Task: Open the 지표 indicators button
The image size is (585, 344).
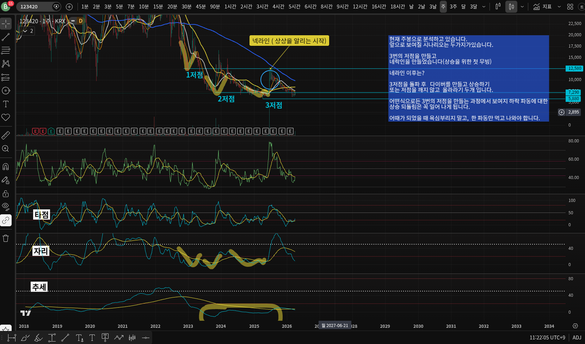Action: [542, 7]
